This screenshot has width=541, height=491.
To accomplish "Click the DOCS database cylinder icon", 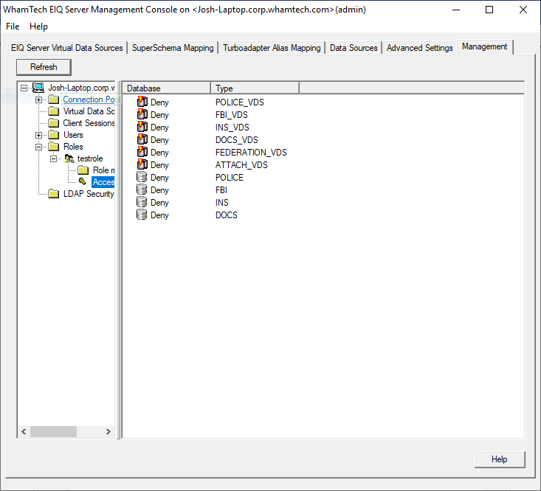I will pos(142,215).
